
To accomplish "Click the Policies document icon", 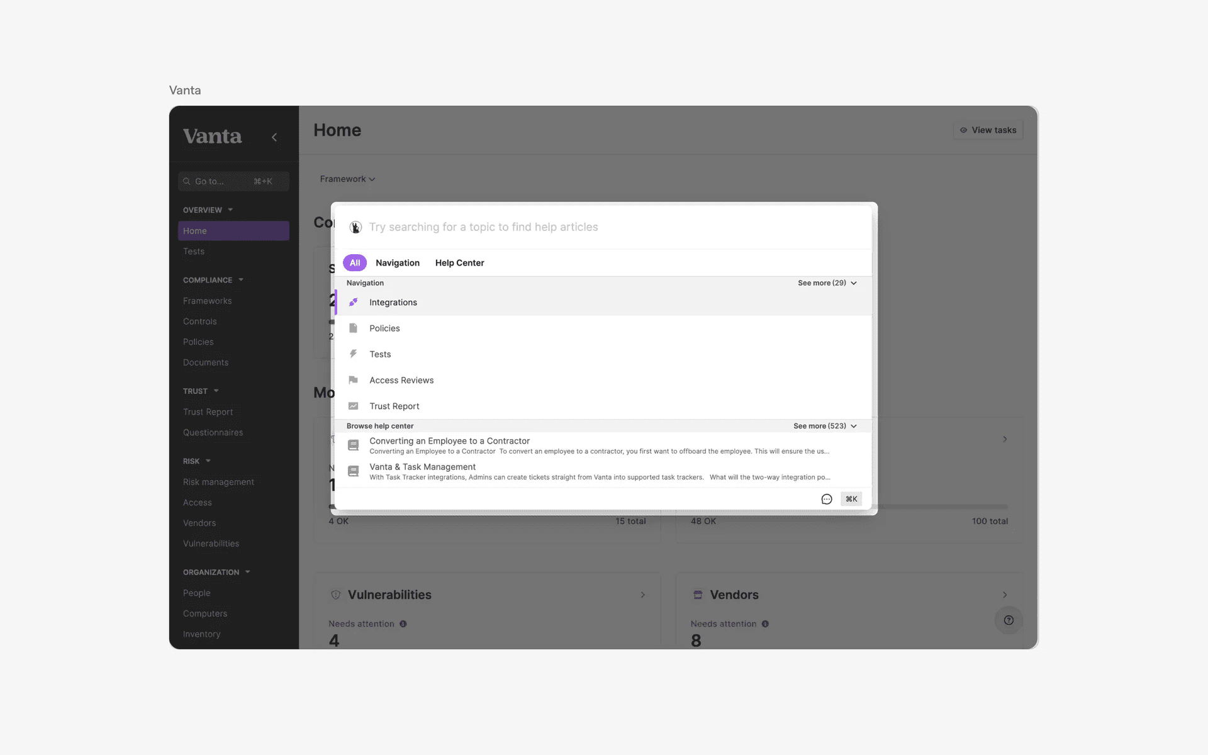I will click(354, 328).
